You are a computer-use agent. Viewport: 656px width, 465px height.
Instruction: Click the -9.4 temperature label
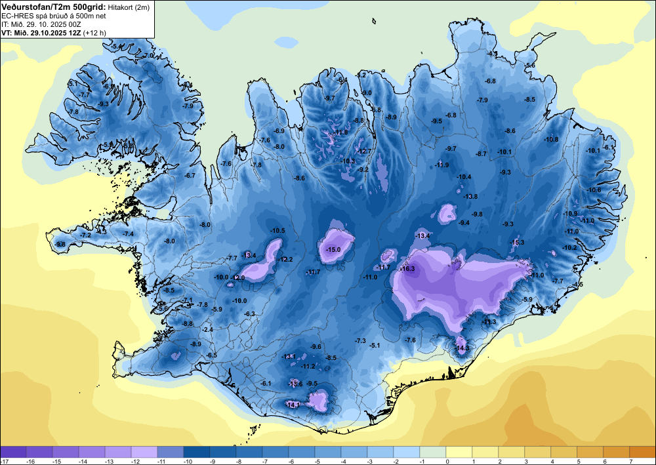464,223
